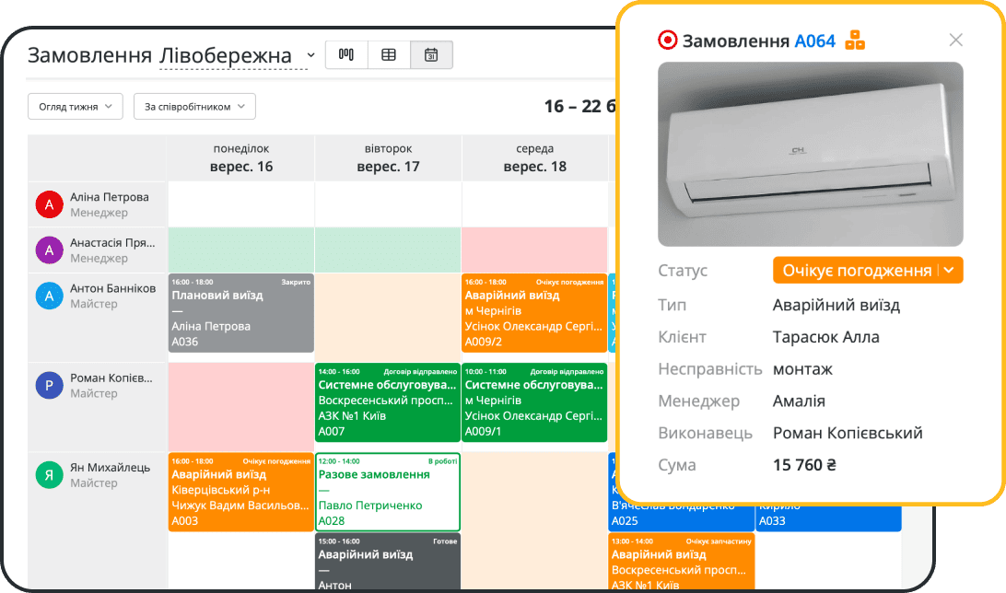Expand the Огляд тижня dropdown
This screenshot has width=1006, height=593.
pos(75,107)
